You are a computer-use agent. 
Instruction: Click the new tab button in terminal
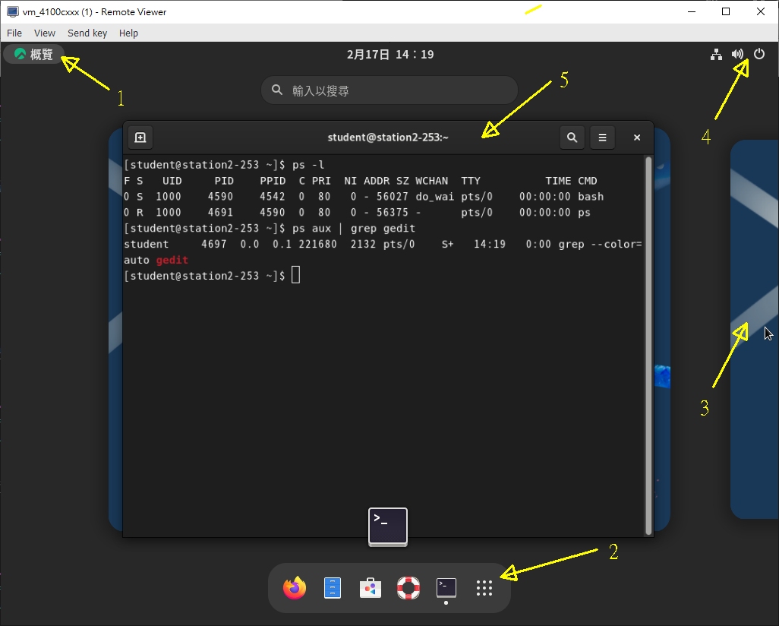(140, 138)
